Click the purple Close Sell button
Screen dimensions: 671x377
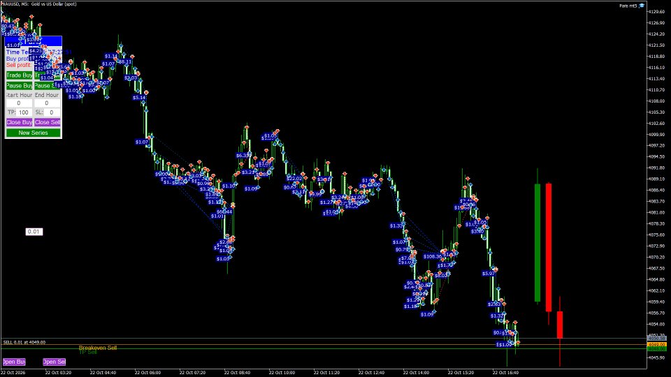click(x=47, y=122)
